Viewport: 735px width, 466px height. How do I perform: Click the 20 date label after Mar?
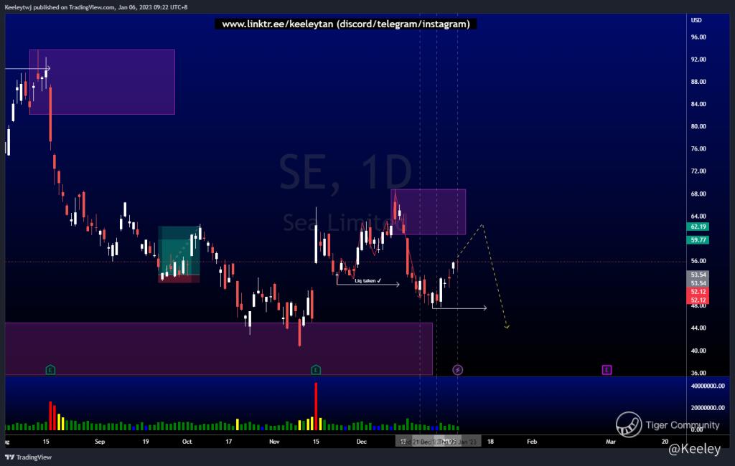point(665,442)
